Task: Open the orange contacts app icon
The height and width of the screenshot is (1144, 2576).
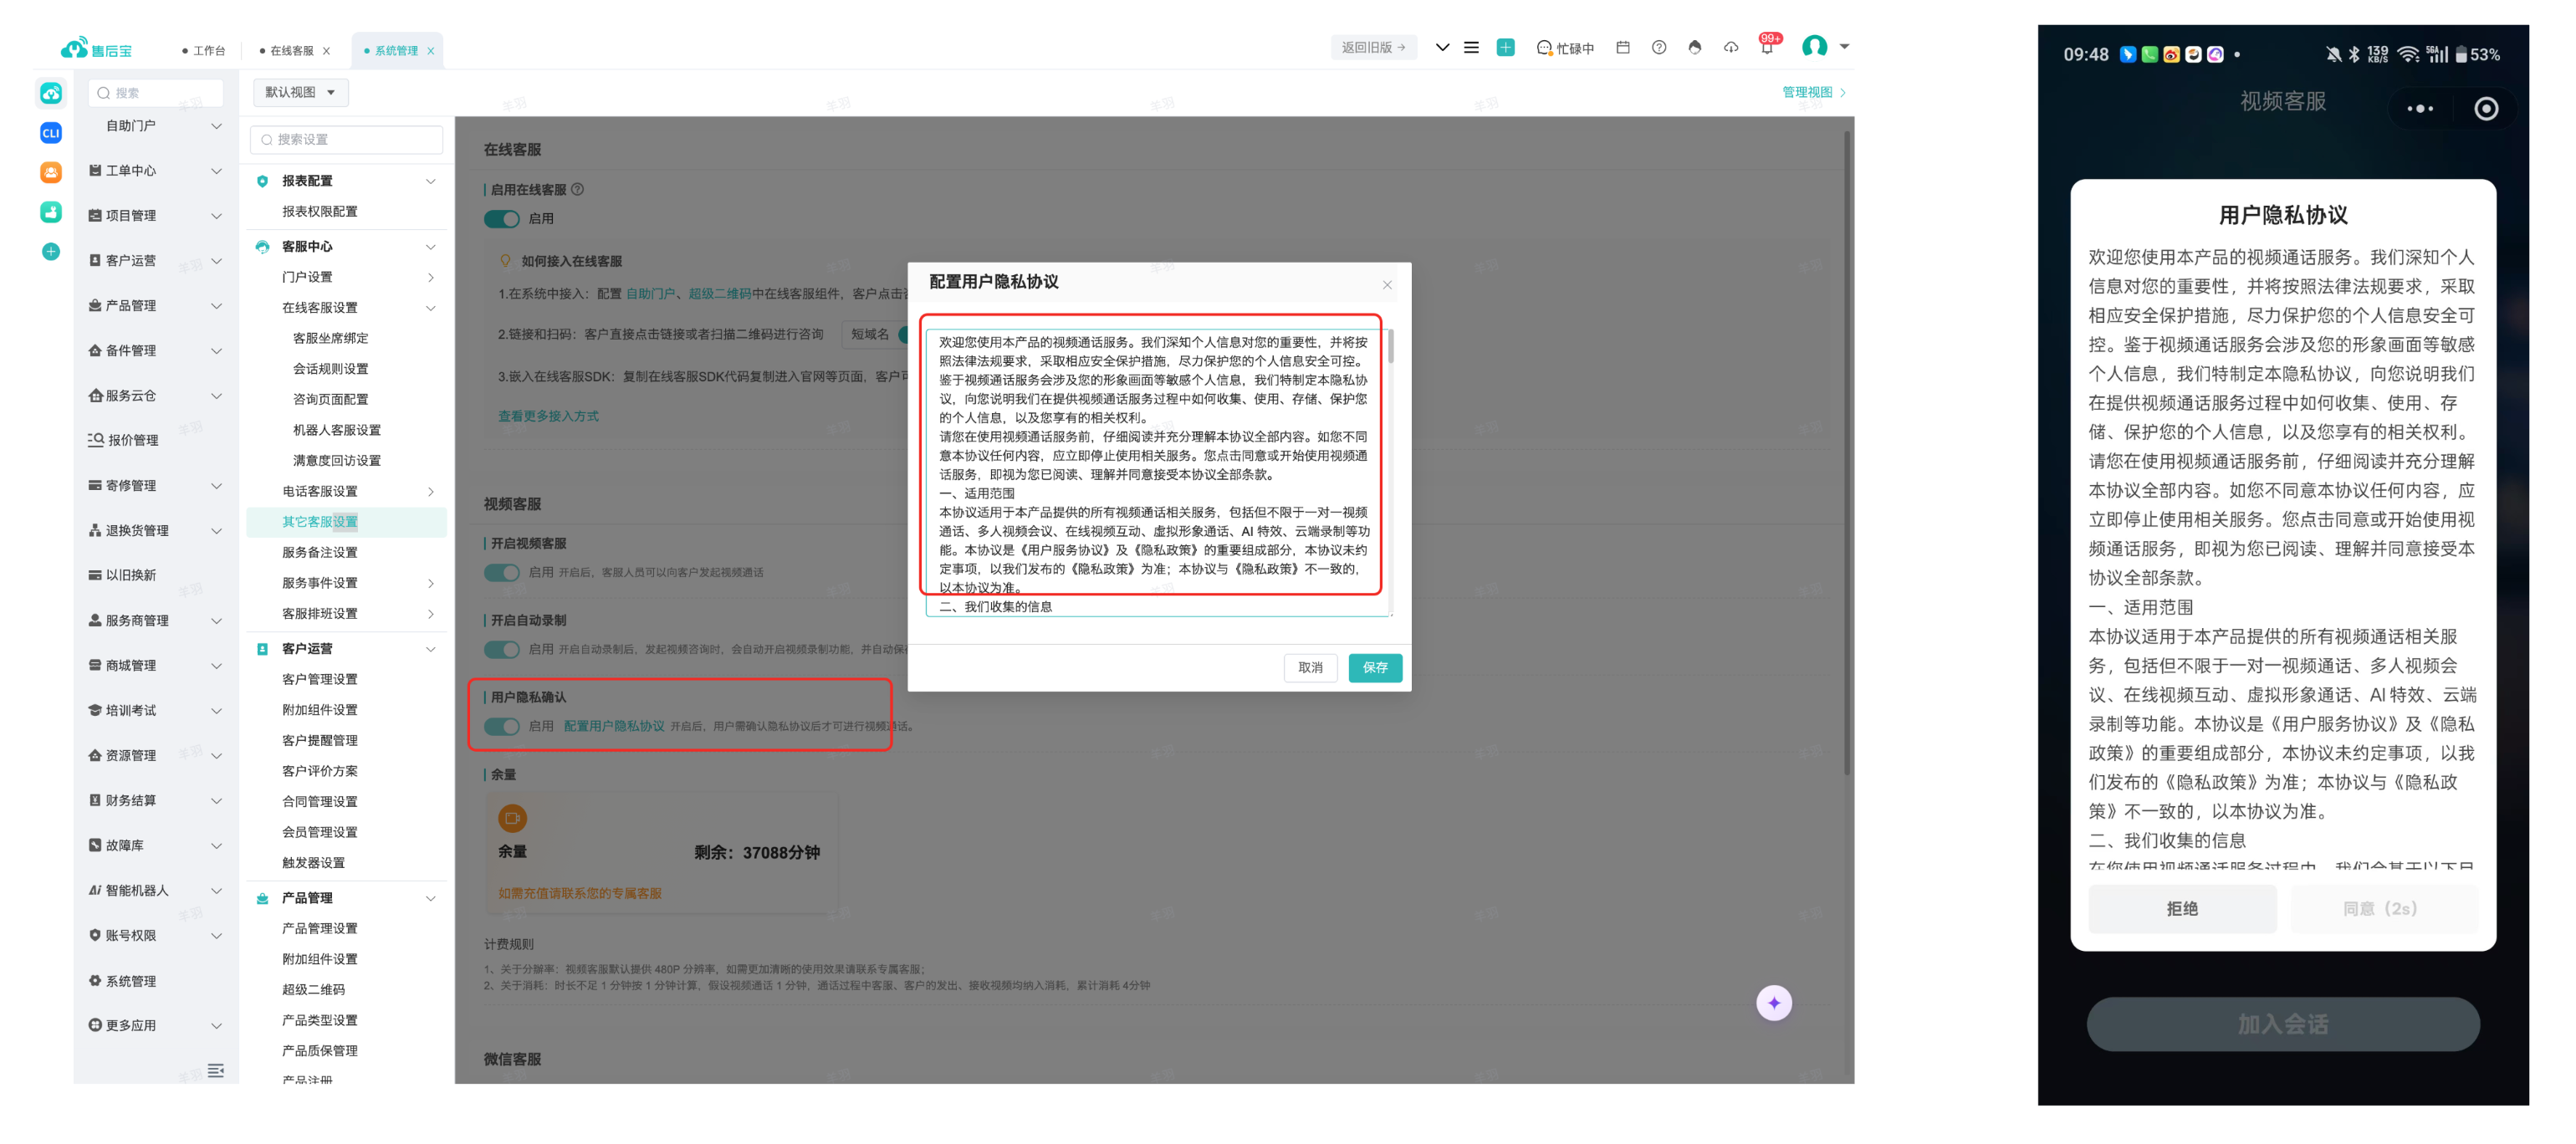Action: pos(51,172)
